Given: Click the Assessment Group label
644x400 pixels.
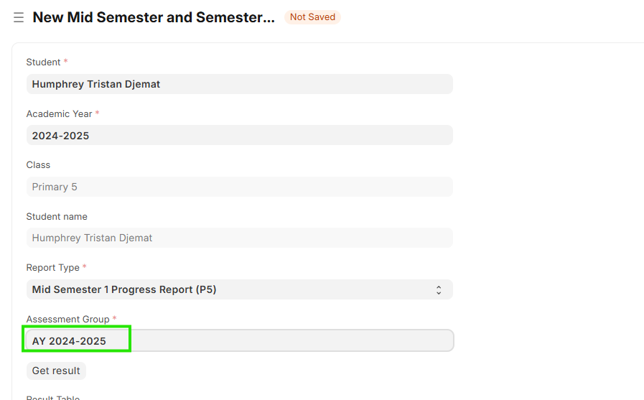Looking at the screenshot, I should [67, 319].
